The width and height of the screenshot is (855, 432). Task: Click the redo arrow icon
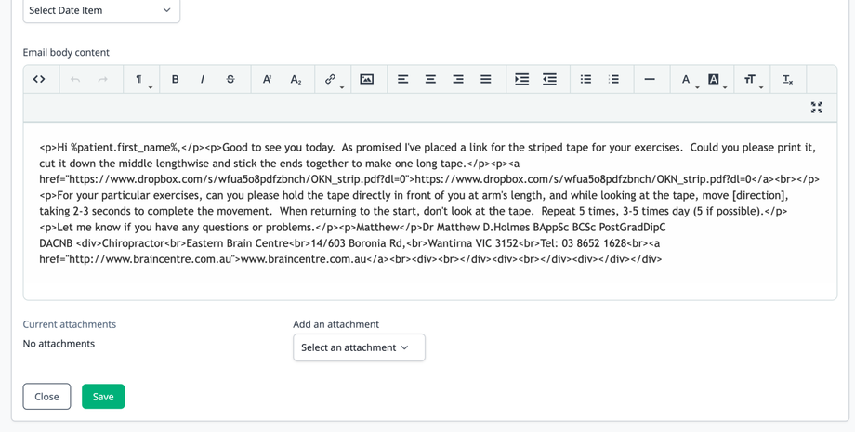coord(102,80)
